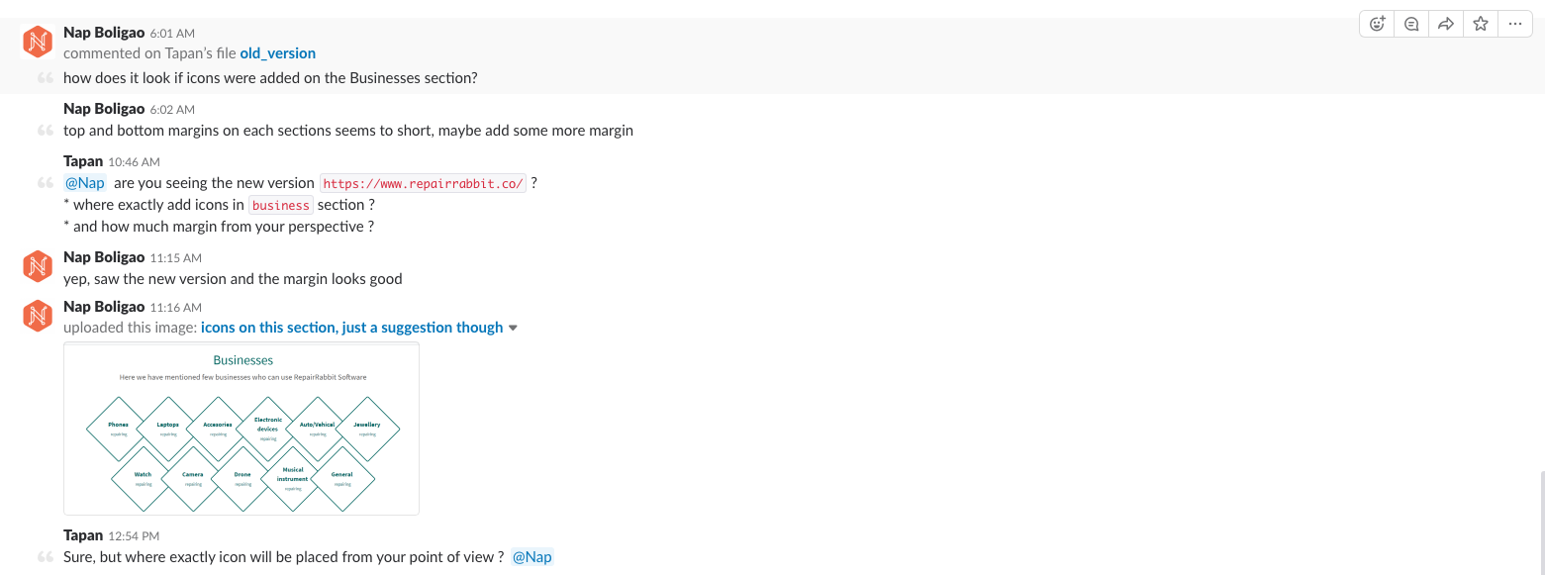The image size is (1545, 575).
Task: Select 'top and bottom margins' comment text
Action: coord(348,131)
